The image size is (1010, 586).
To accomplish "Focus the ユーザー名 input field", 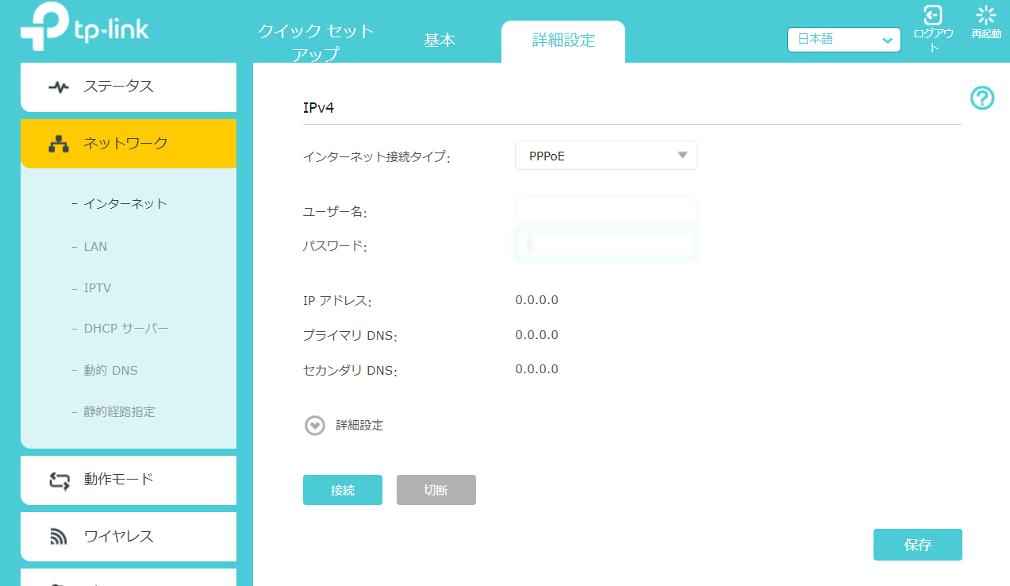I will [606, 210].
